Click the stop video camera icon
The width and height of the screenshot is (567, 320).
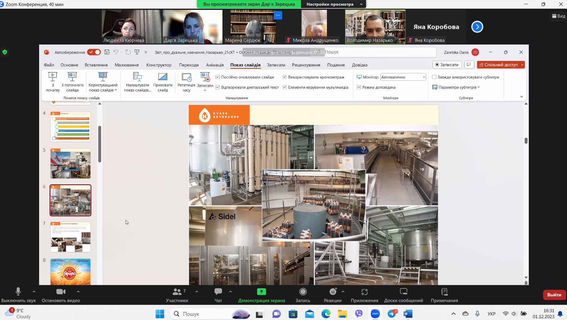click(x=61, y=291)
